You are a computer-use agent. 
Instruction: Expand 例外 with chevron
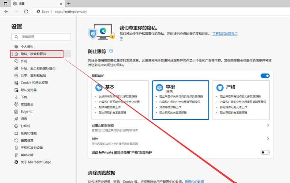pyautogui.click(x=268, y=139)
